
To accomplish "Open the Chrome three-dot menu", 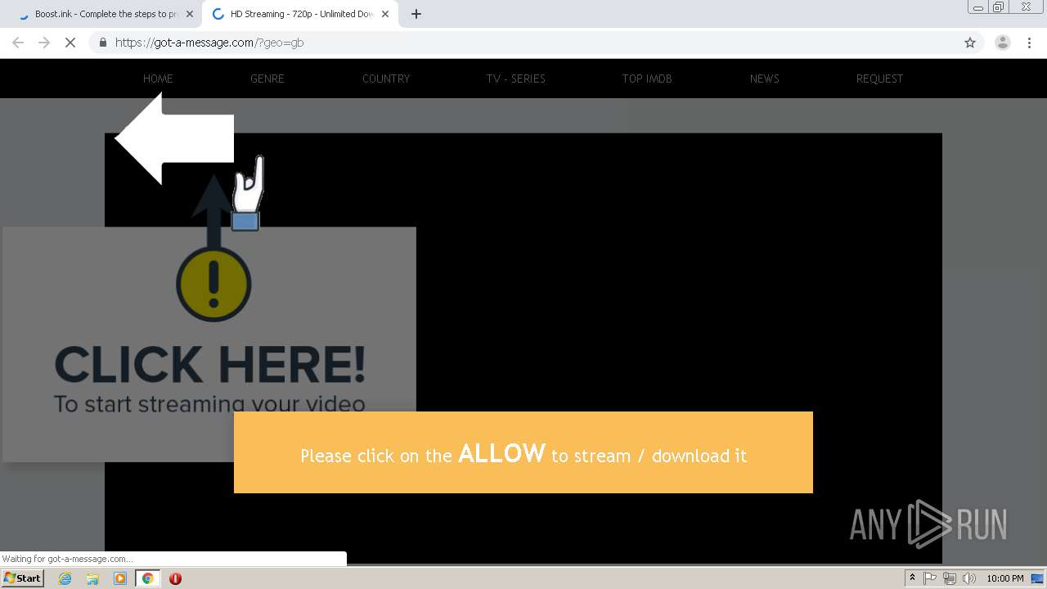I will pos(1029,43).
